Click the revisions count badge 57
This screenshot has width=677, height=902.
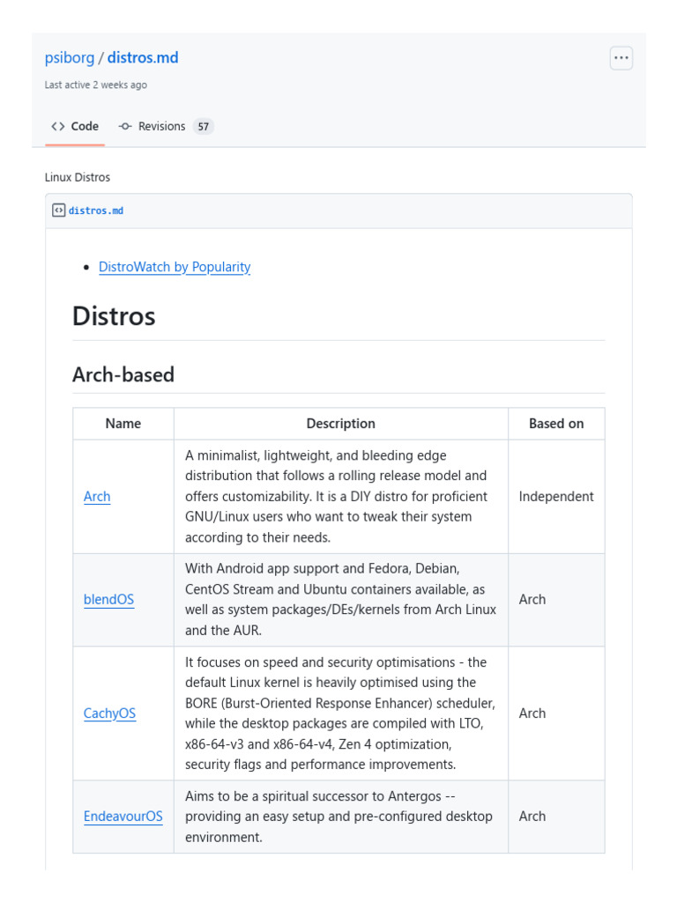coord(204,127)
